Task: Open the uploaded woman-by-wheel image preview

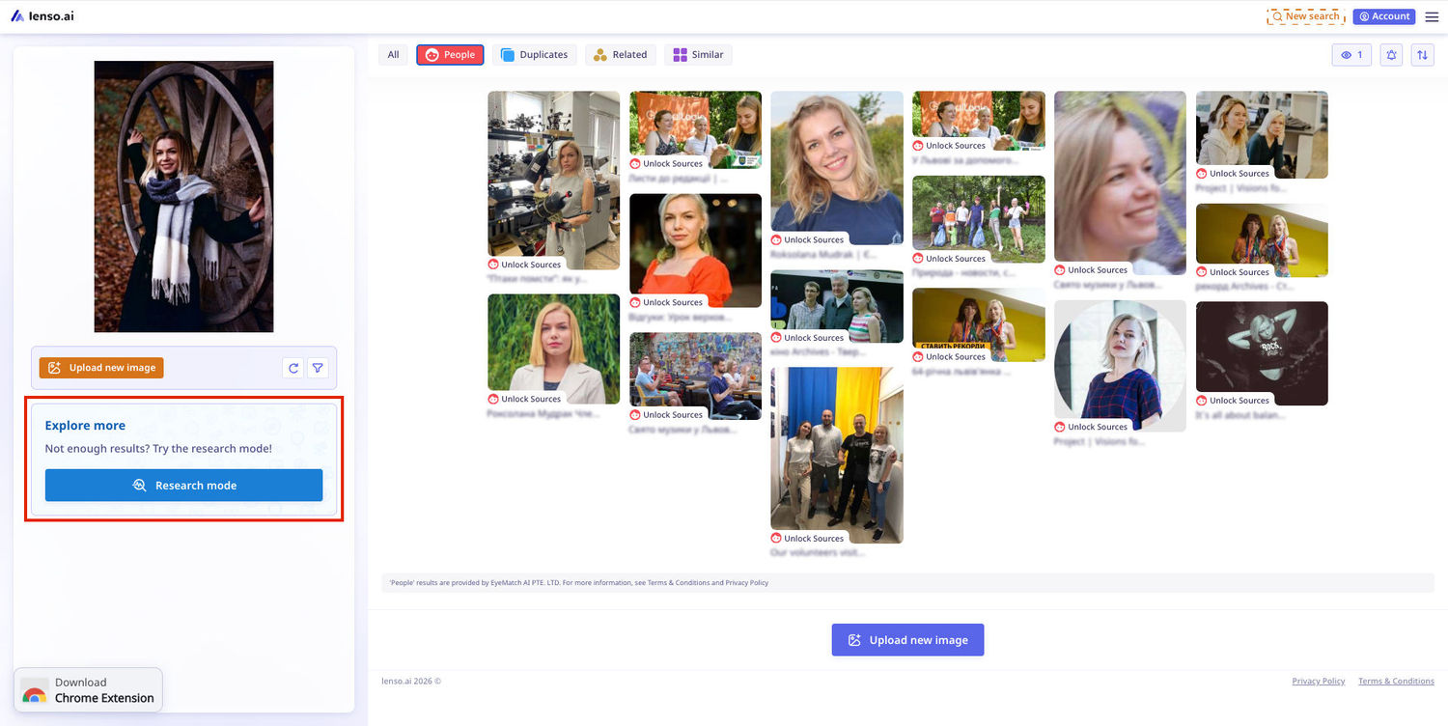Action: pos(183,196)
